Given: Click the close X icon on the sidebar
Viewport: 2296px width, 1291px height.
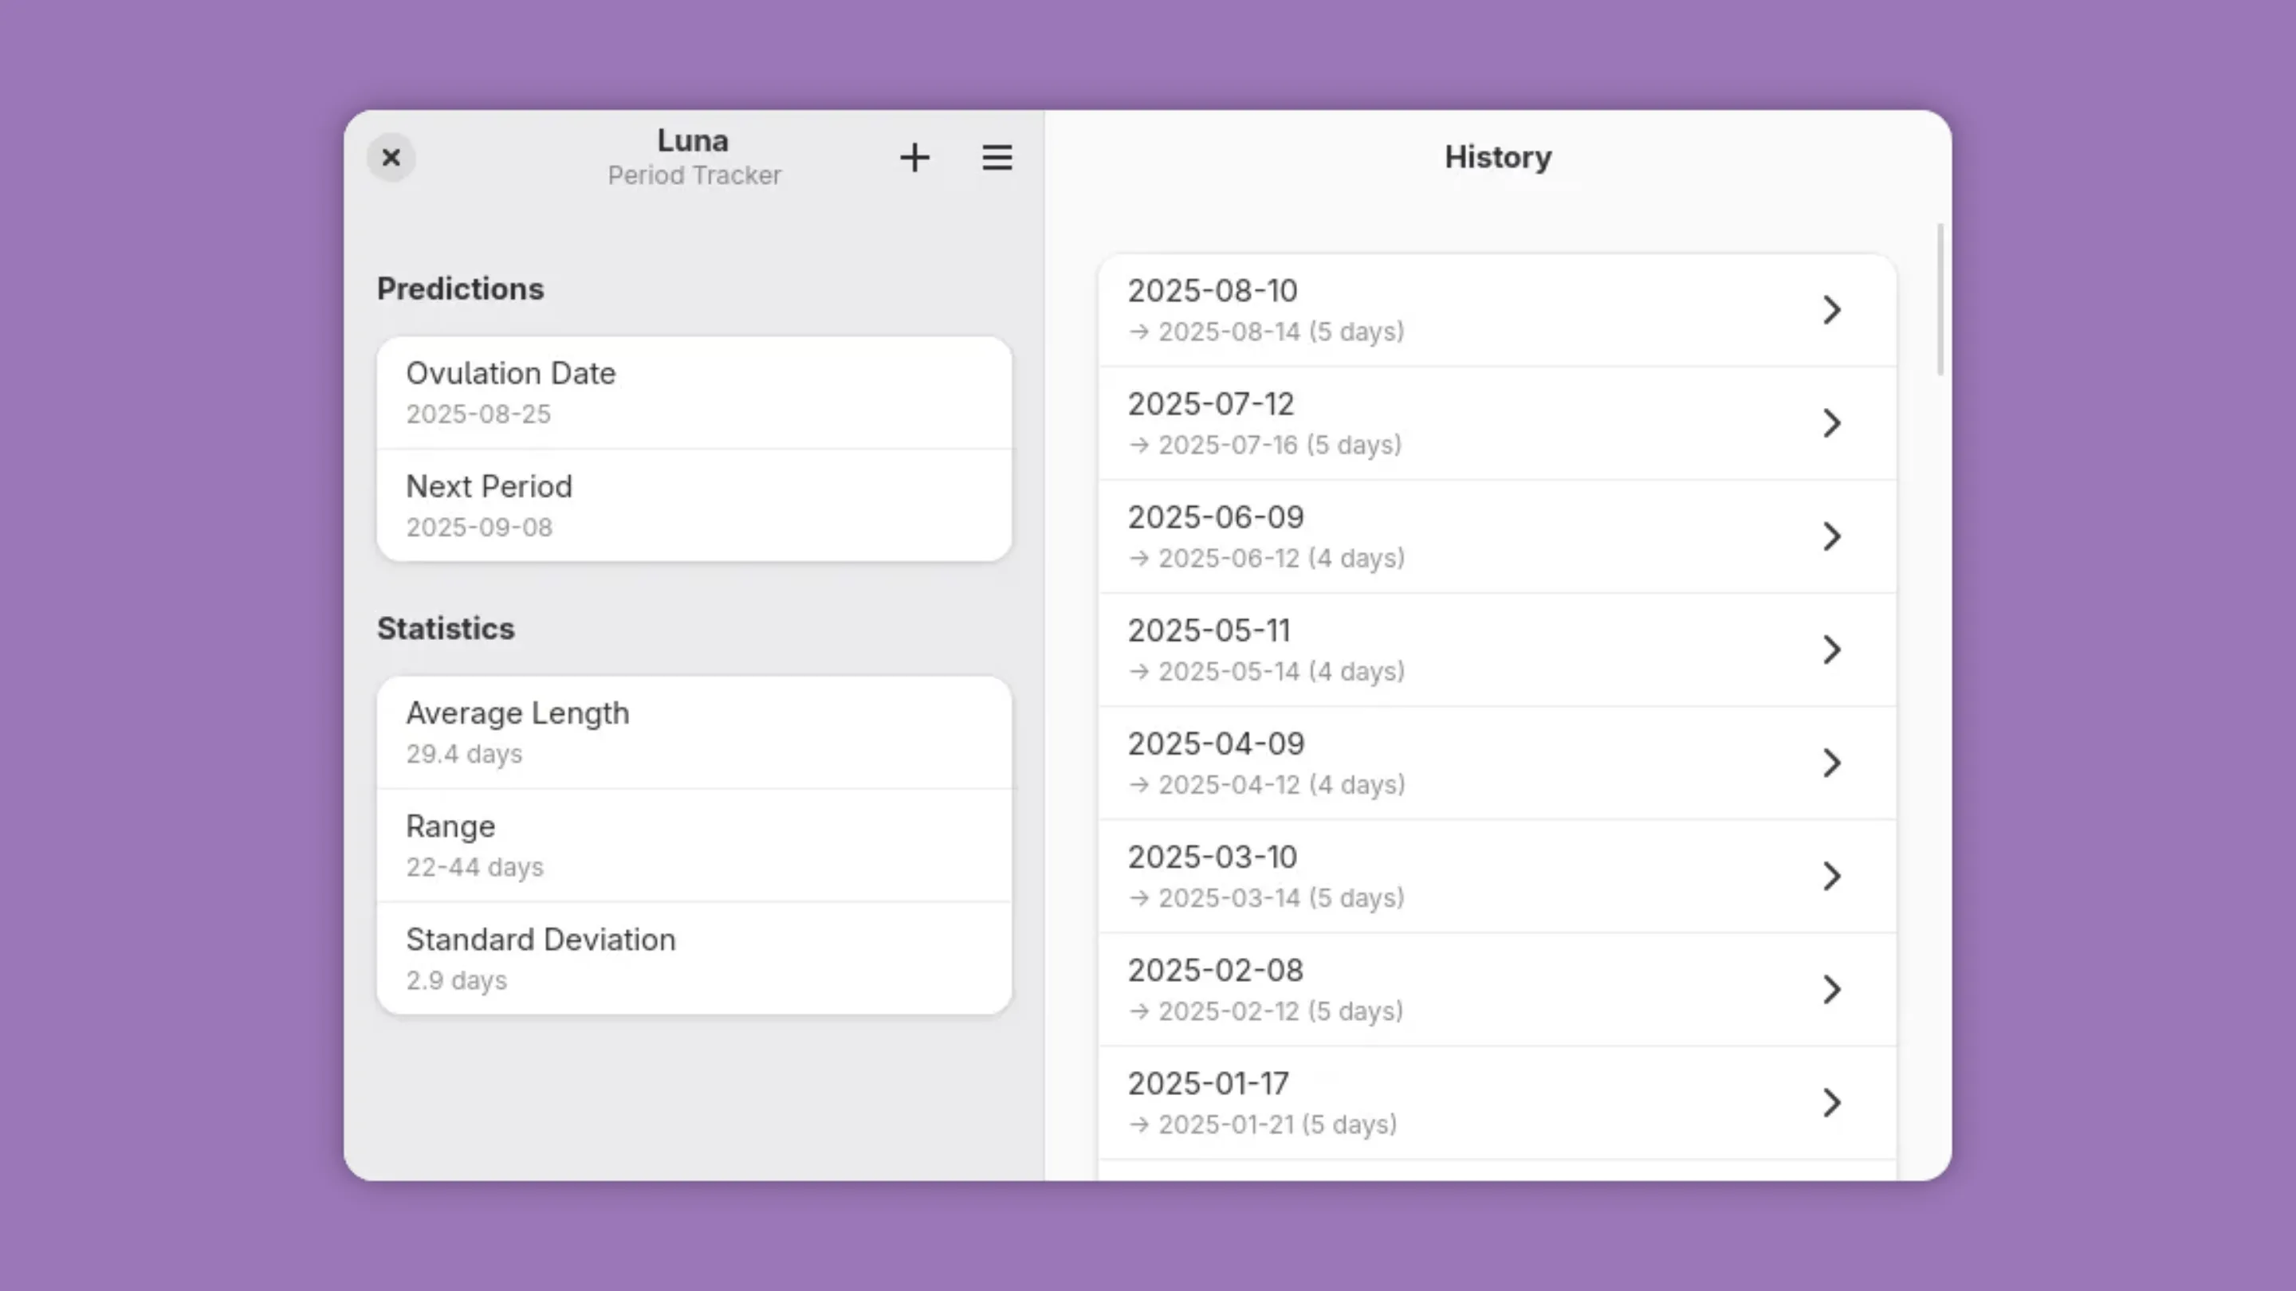Looking at the screenshot, I should click(x=391, y=158).
